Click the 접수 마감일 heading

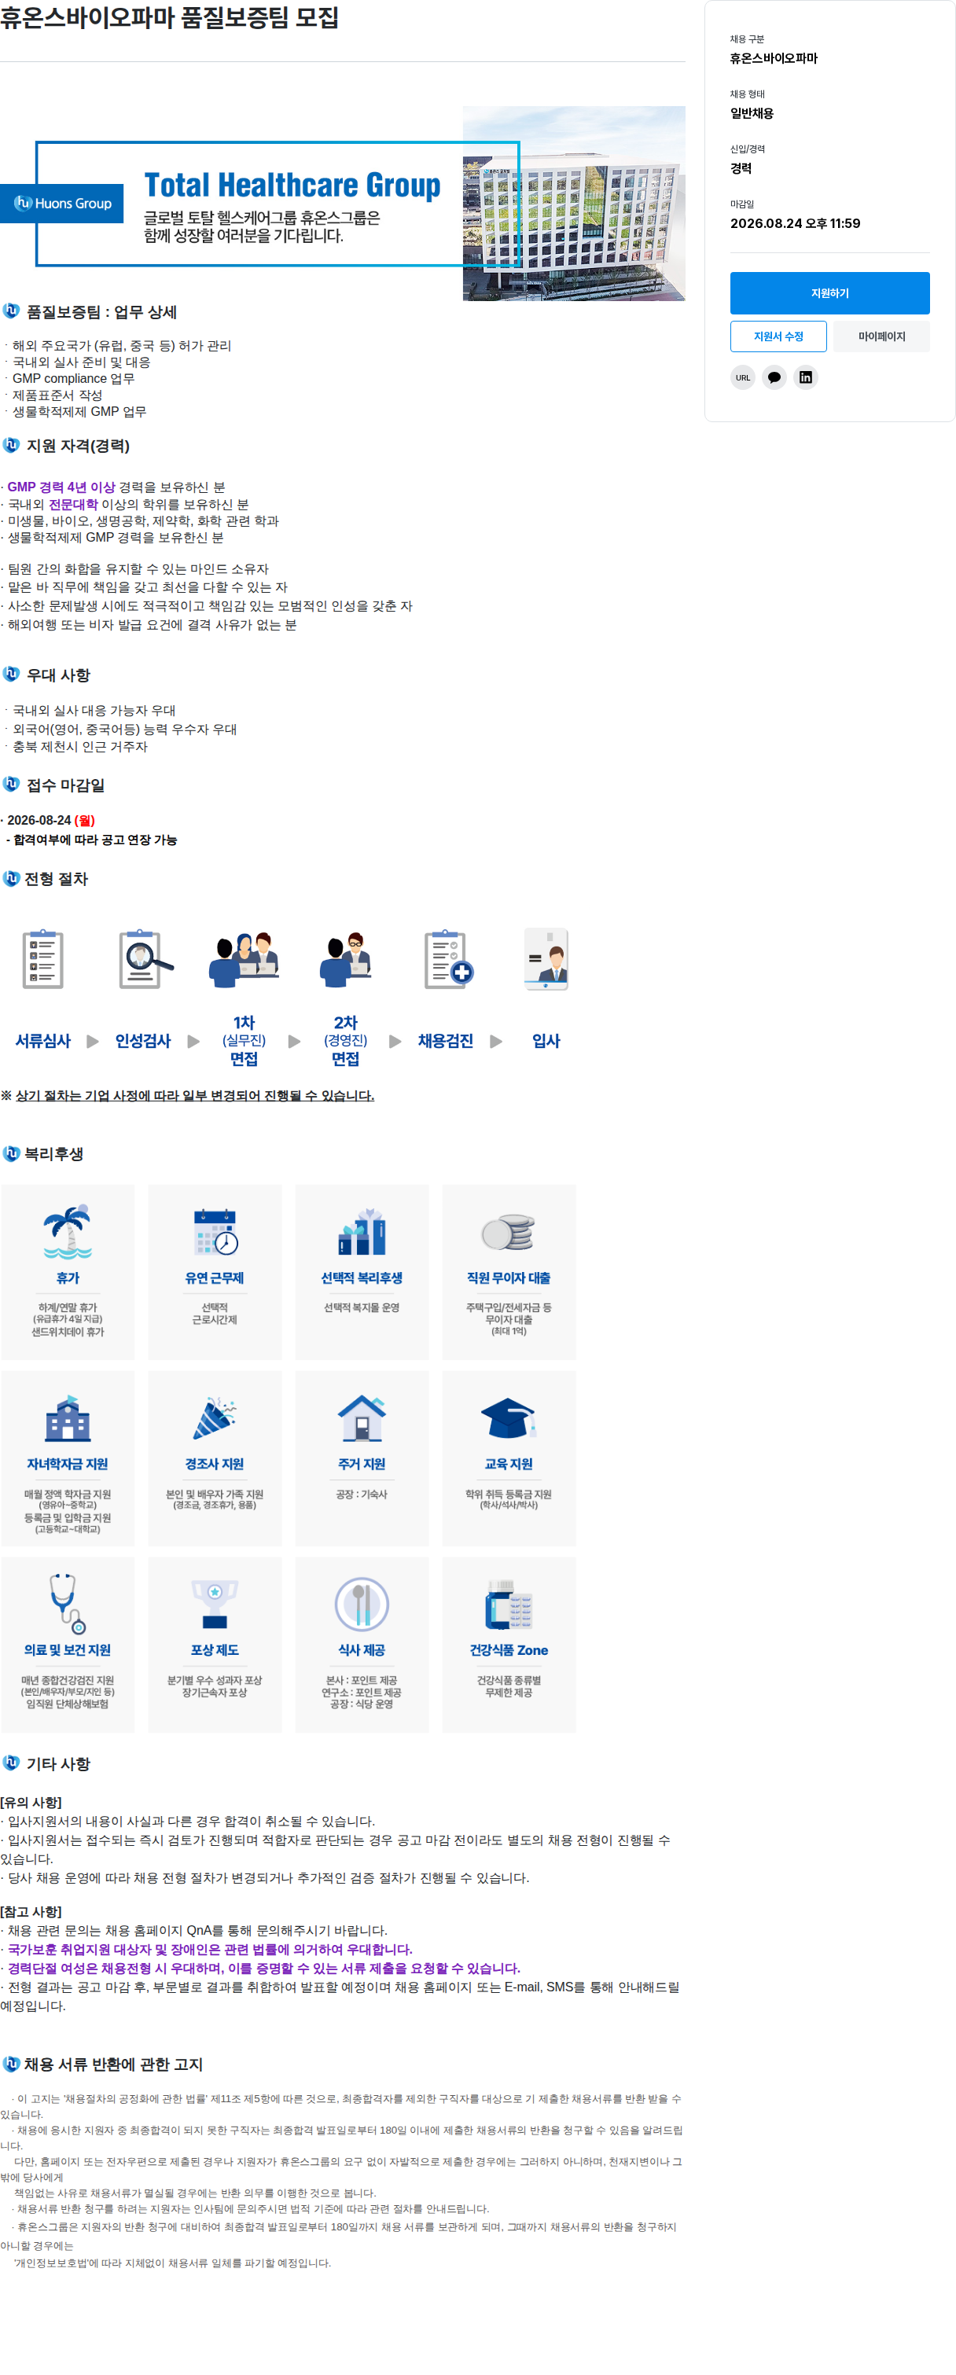tap(65, 785)
